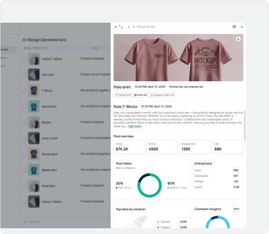
Task: Tick the Polo shirt row checkbox in list
Action: tap(24, 75)
